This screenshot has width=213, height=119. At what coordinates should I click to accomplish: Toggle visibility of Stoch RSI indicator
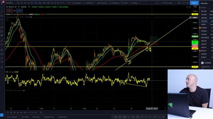(24, 91)
